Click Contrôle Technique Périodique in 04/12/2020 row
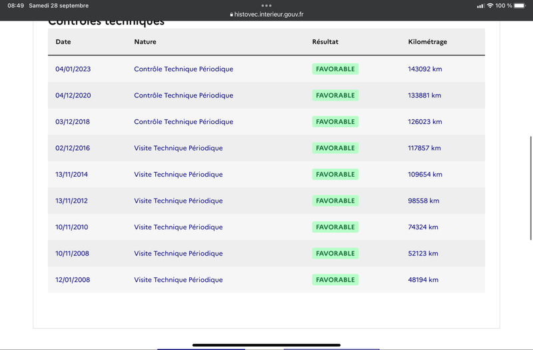The image size is (533, 350). [x=184, y=95]
